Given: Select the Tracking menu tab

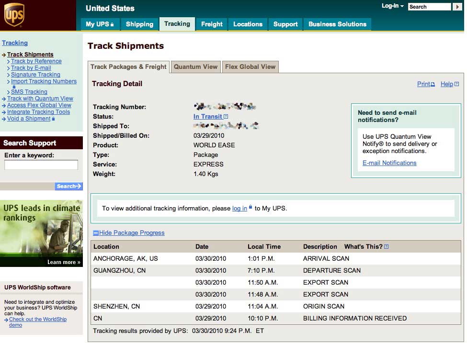Looking at the screenshot, I should [x=177, y=24].
